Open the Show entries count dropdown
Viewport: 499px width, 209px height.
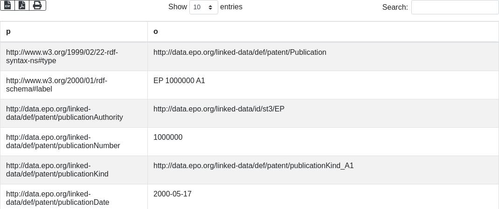pyautogui.click(x=204, y=7)
